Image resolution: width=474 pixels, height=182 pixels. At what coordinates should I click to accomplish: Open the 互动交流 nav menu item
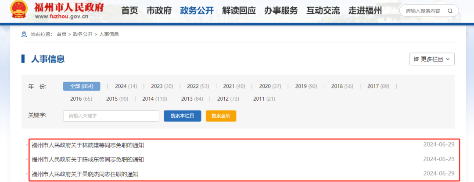(x=323, y=11)
